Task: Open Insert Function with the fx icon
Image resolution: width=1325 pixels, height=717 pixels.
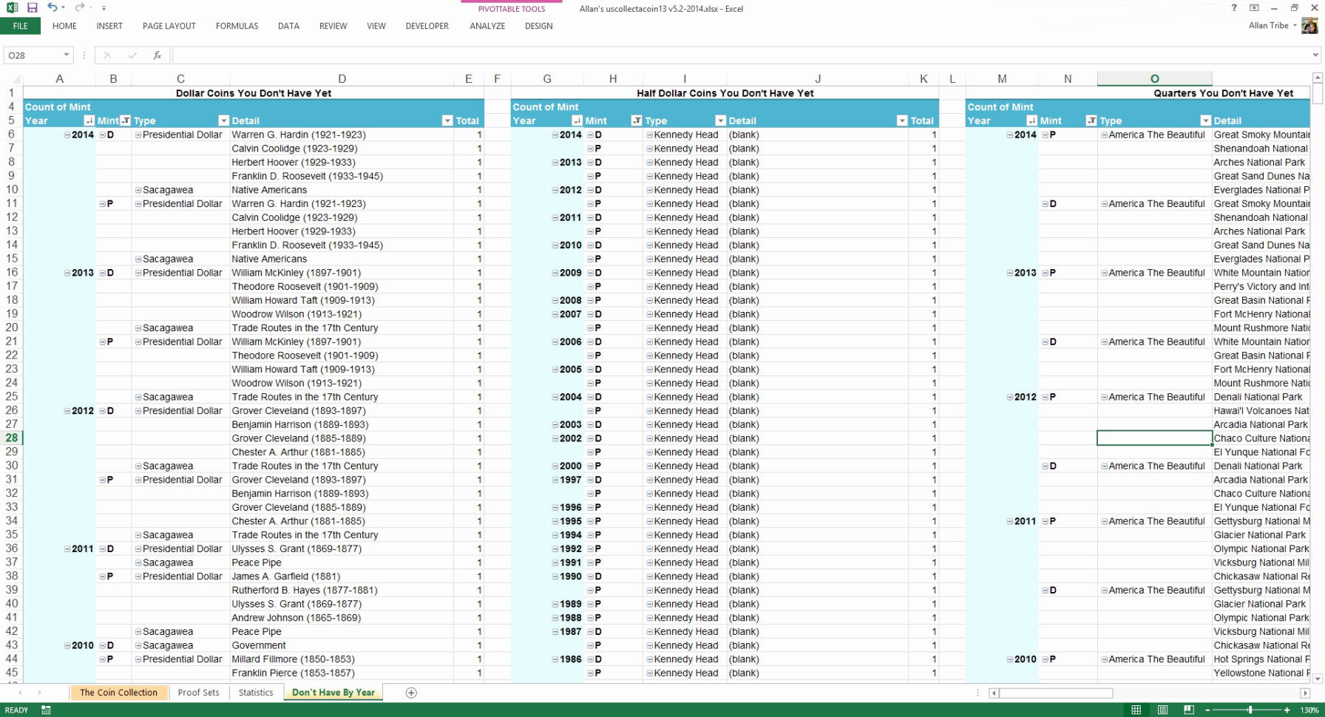Action: pos(156,54)
